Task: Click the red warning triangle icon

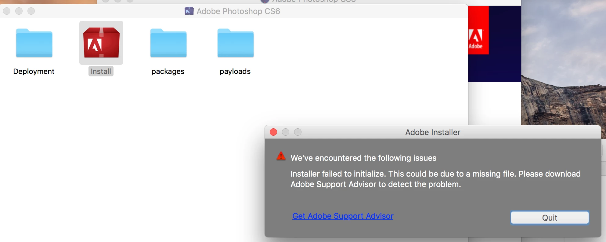Action: pyautogui.click(x=281, y=156)
